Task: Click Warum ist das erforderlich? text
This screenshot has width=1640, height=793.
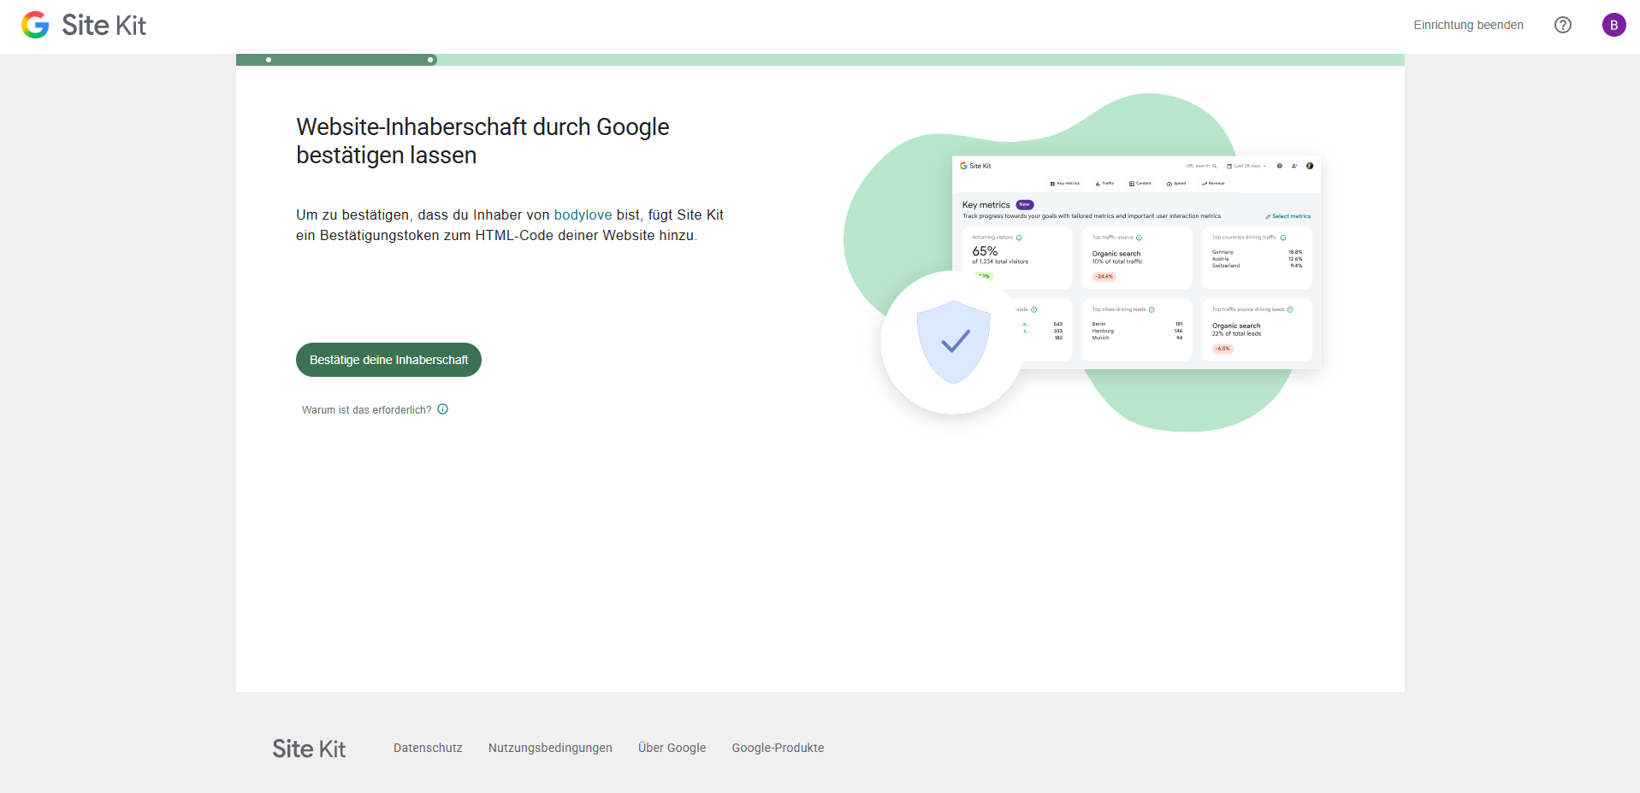Action: click(366, 410)
